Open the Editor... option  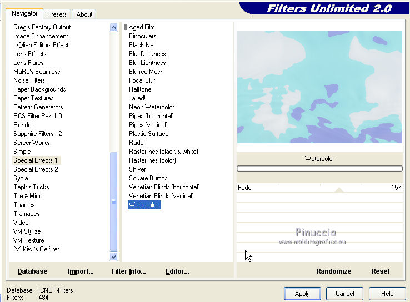[177, 271]
